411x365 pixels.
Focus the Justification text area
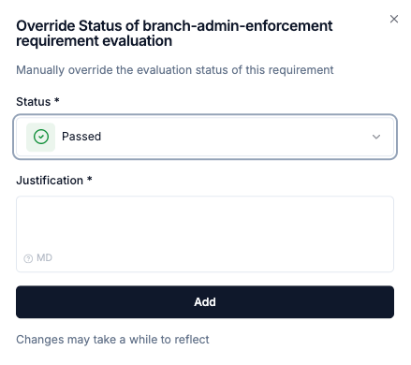(x=205, y=234)
